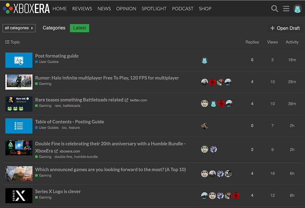Click Table of Contents list thumbnail
Viewport: 305px width, 208px height.
point(19,126)
